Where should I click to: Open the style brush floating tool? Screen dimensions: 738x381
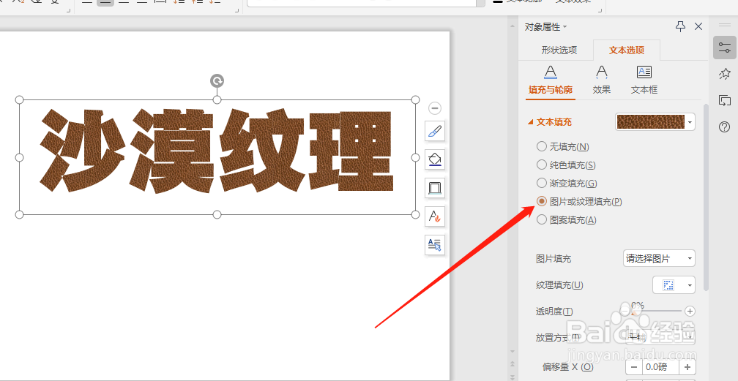434,131
